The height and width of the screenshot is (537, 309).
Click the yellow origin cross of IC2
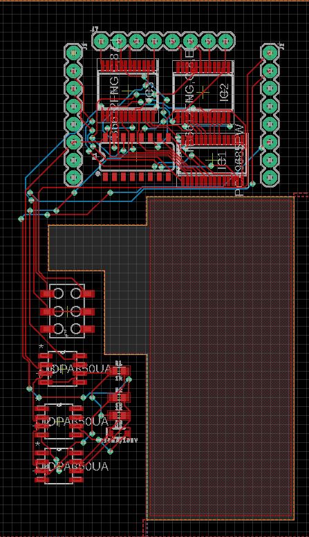[x=203, y=92]
